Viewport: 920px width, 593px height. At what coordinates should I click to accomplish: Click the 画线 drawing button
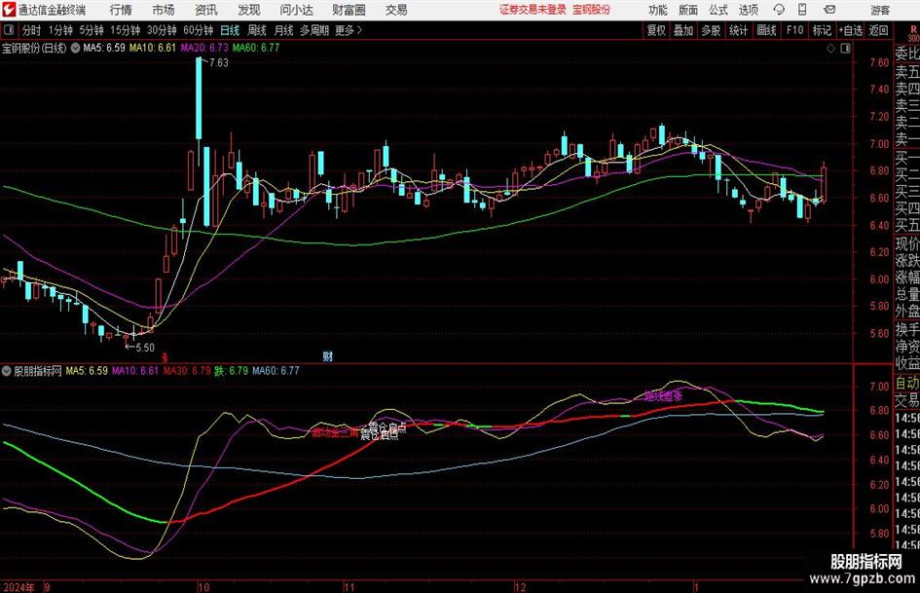point(767,30)
